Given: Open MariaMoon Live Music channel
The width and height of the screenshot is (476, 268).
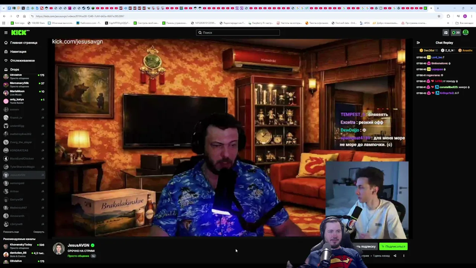Looking at the screenshot, I should point(24,93).
